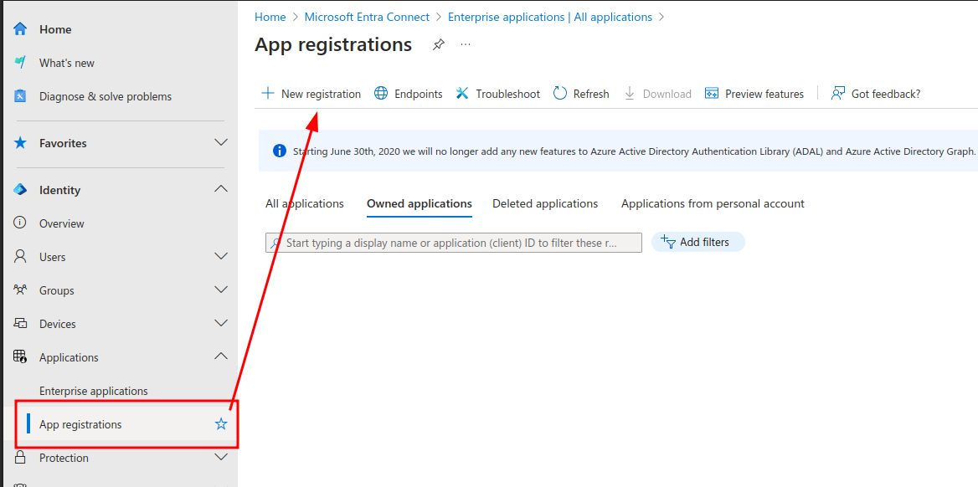Click the What's new icon
978x487 pixels.
[21, 63]
